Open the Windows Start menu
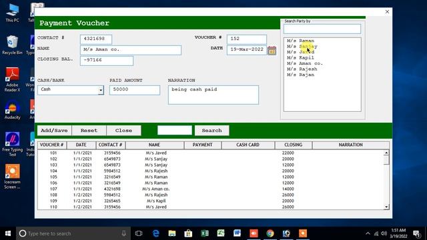This screenshot has height=240, width=427. [8, 233]
